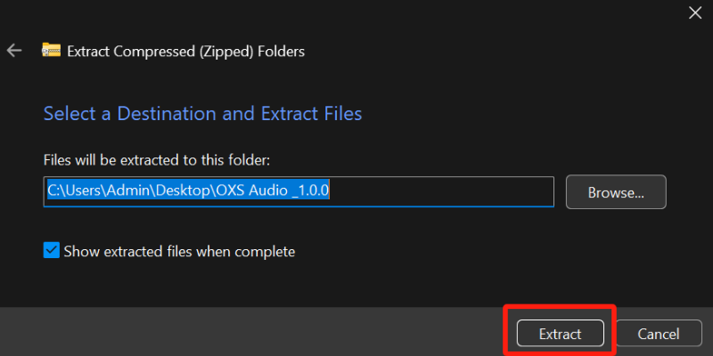Screen dimensions: 713x356
Task: Click the "Show extracted files when complete" label
Action: 179,252
